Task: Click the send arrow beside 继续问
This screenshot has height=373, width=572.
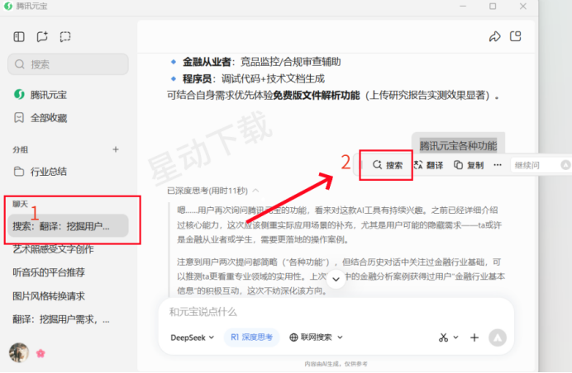Action: pyautogui.click(x=565, y=165)
